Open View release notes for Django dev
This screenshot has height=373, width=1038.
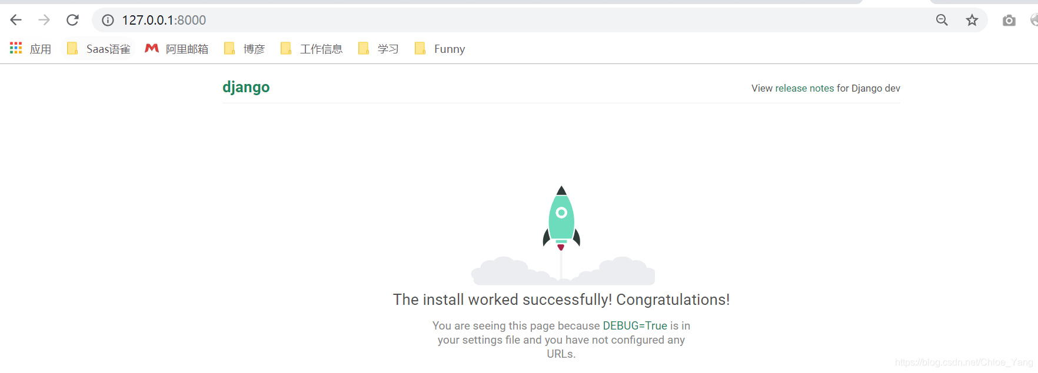pos(826,88)
